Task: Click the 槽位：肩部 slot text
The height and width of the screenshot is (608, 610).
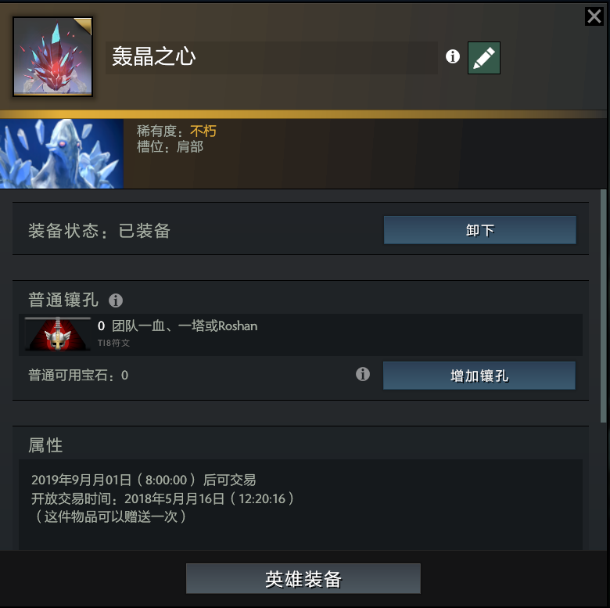Action: (x=170, y=147)
